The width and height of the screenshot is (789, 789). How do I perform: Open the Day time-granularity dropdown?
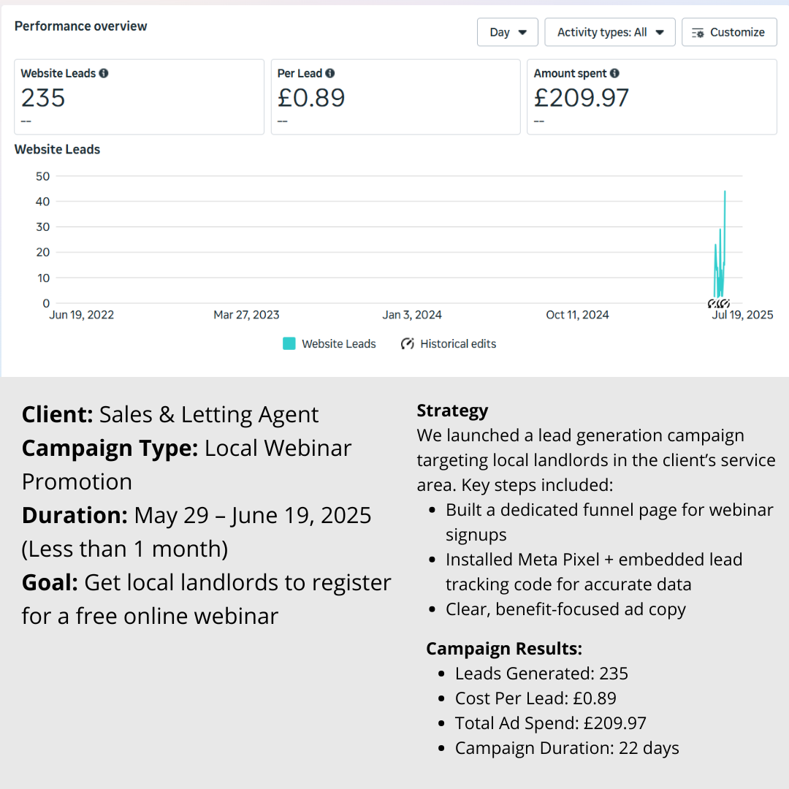click(507, 33)
